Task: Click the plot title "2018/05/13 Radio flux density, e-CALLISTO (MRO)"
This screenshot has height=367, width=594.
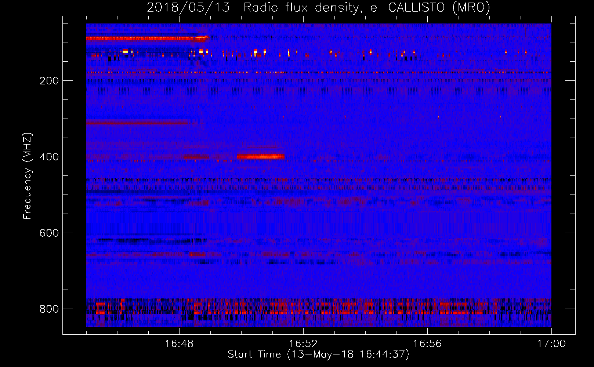Action: pos(318,7)
